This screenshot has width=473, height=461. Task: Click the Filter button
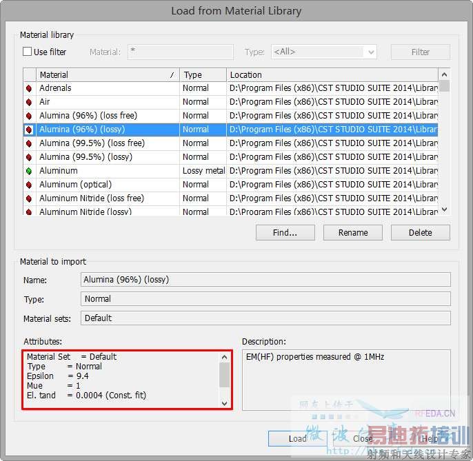coord(420,52)
